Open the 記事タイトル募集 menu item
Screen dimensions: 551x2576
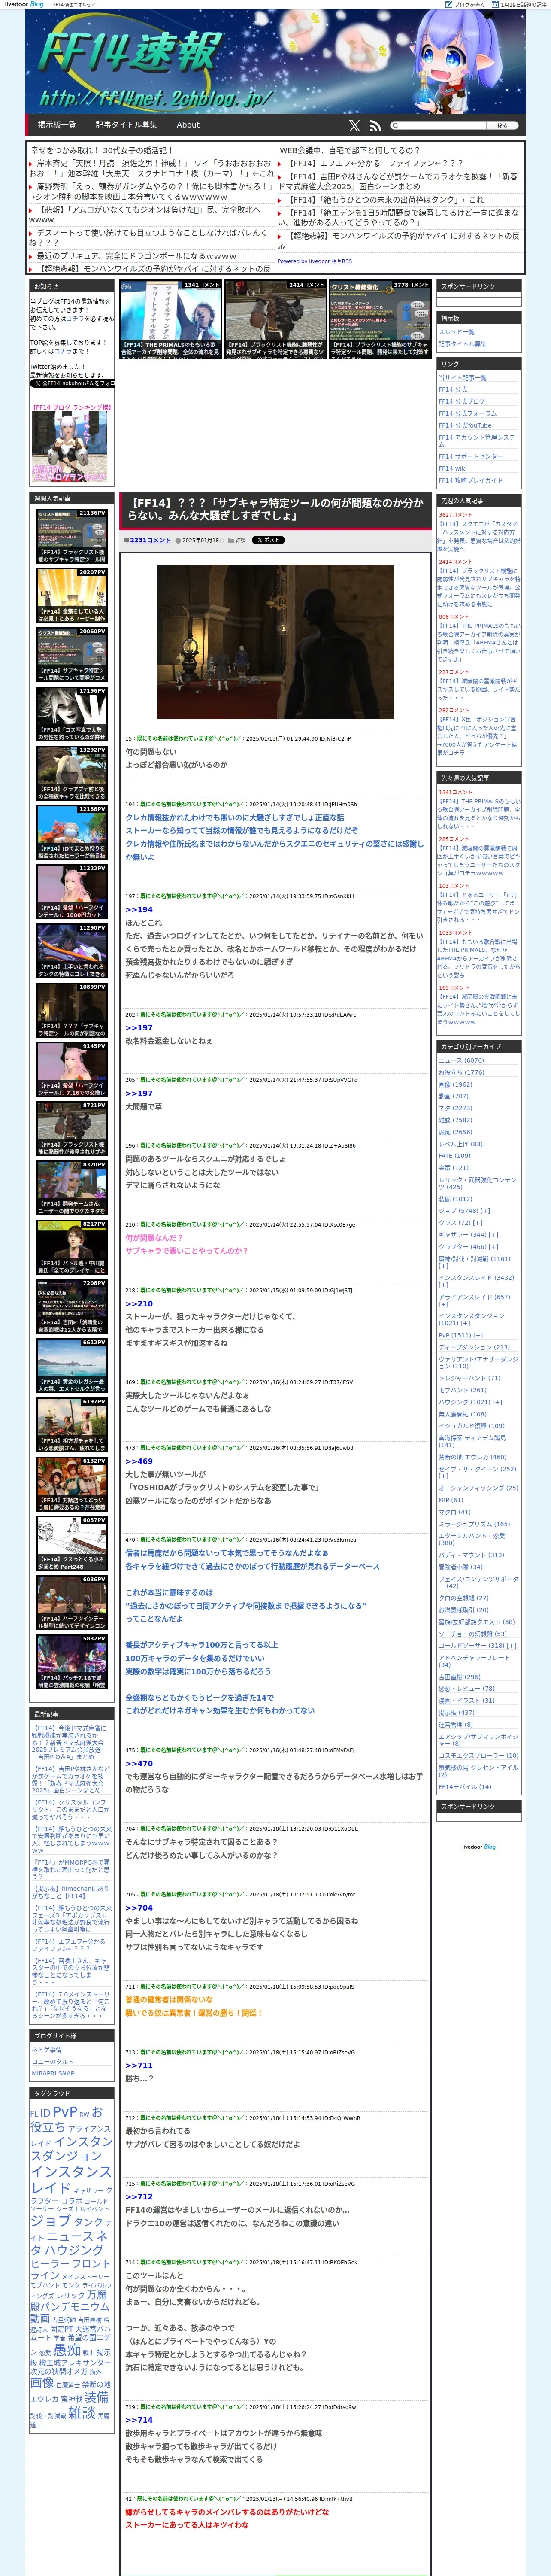[127, 125]
